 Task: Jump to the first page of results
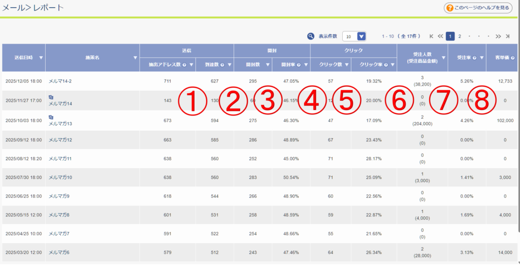pos(431,36)
